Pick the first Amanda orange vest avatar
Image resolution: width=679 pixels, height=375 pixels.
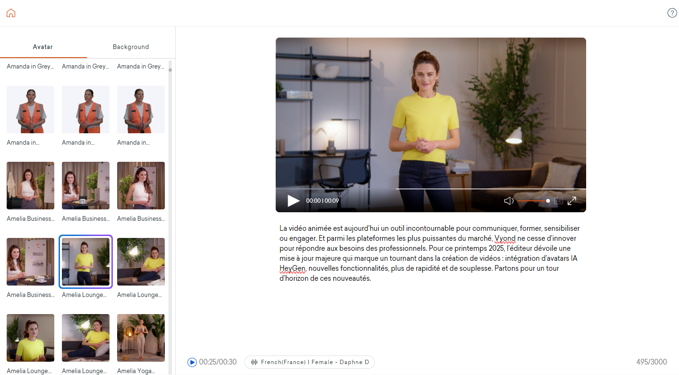[30, 109]
